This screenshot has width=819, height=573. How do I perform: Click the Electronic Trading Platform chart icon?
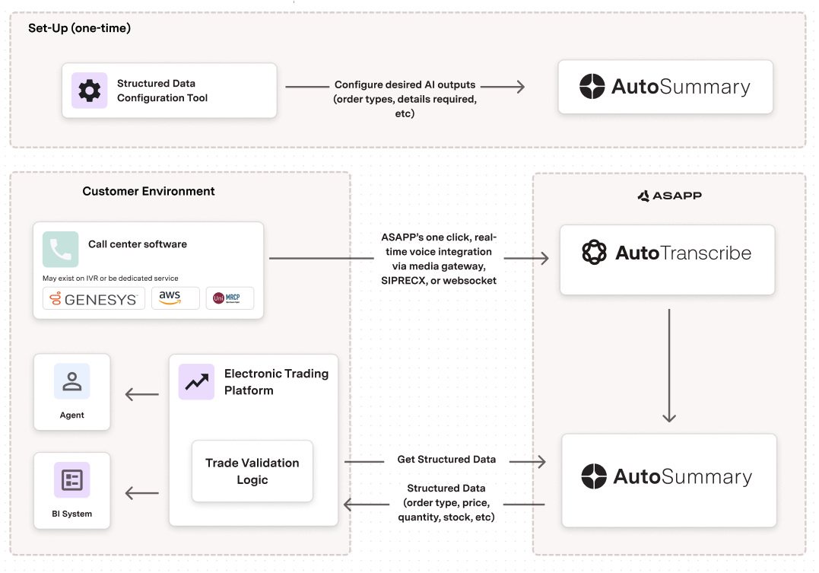click(x=196, y=382)
